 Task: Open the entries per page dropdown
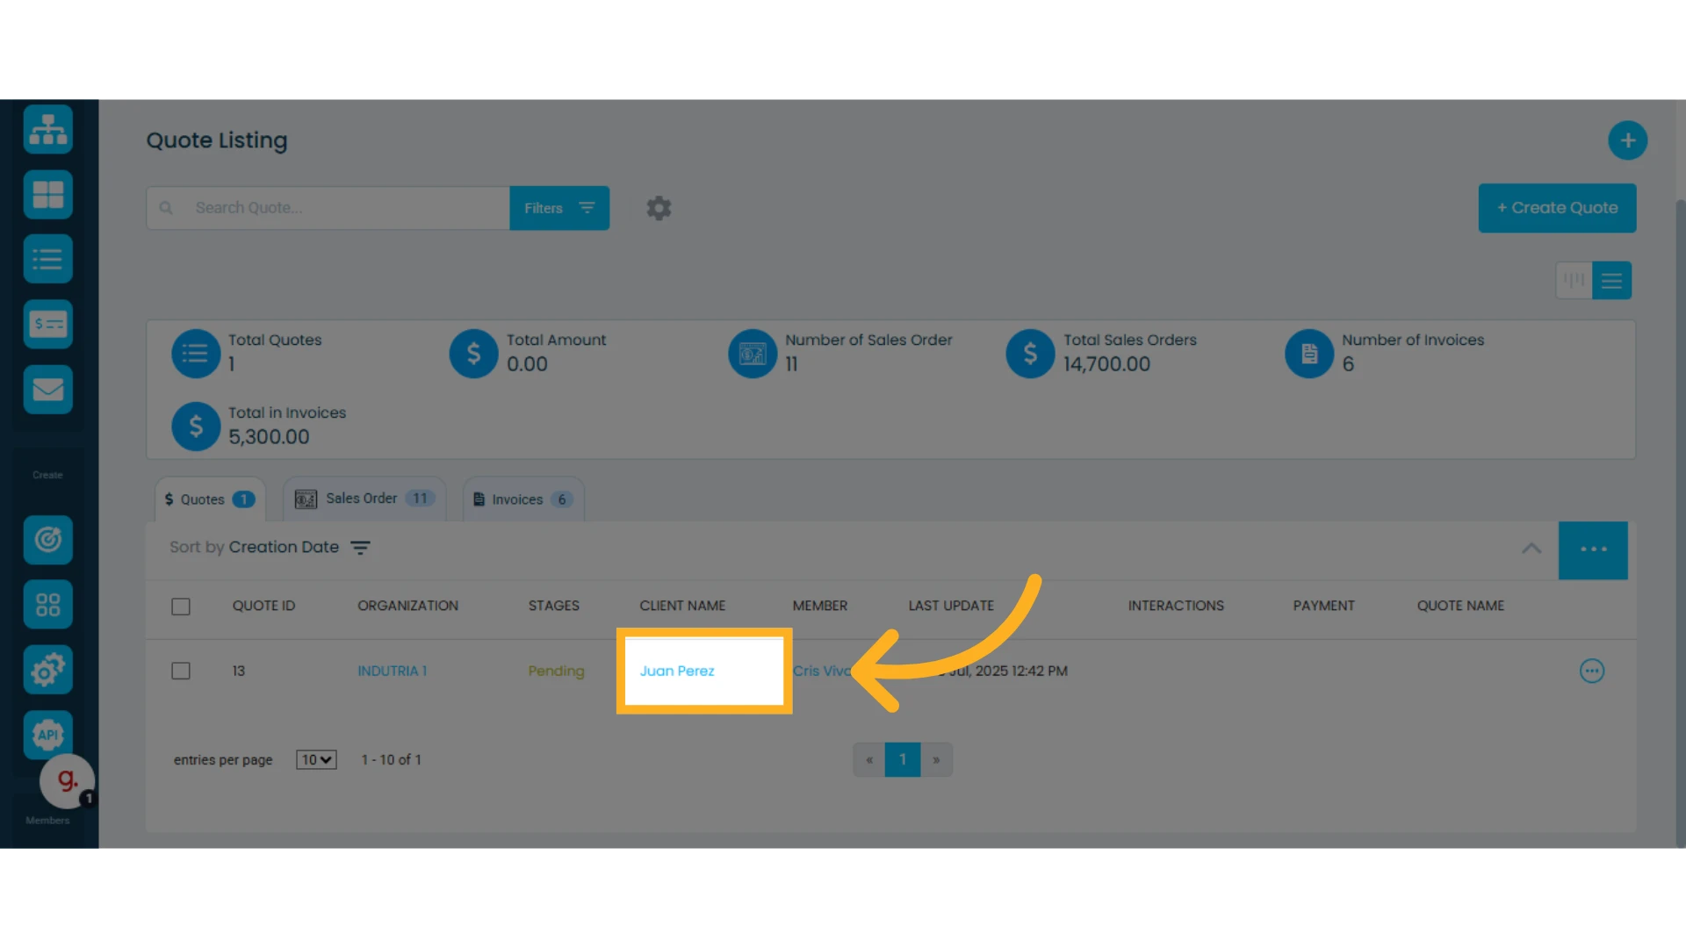316,760
